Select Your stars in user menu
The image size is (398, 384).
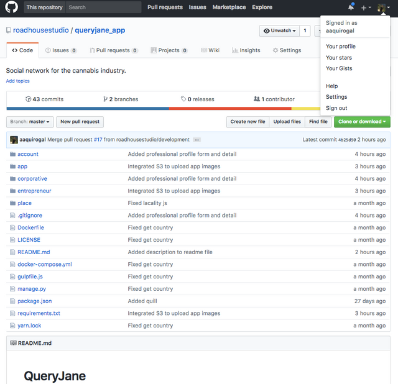[x=339, y=58]
